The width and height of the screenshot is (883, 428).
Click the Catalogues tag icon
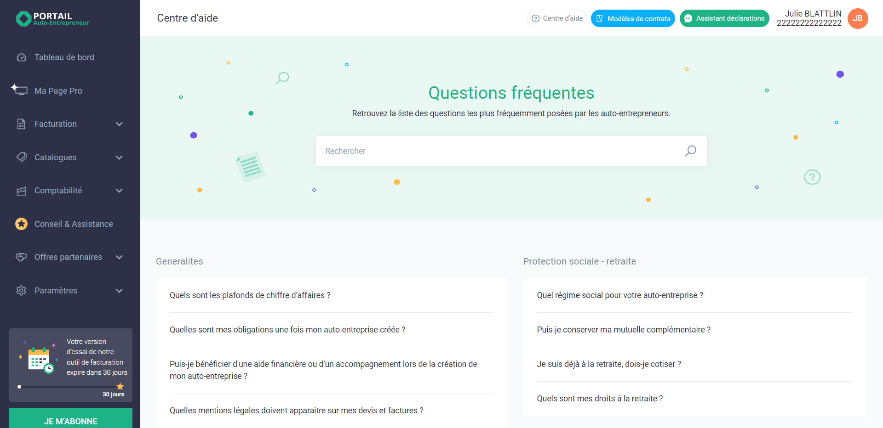[21, 157]
